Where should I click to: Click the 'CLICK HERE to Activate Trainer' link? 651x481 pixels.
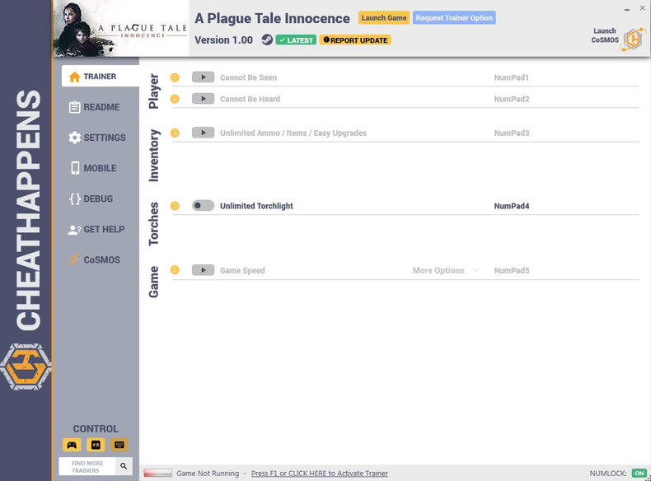319,473
